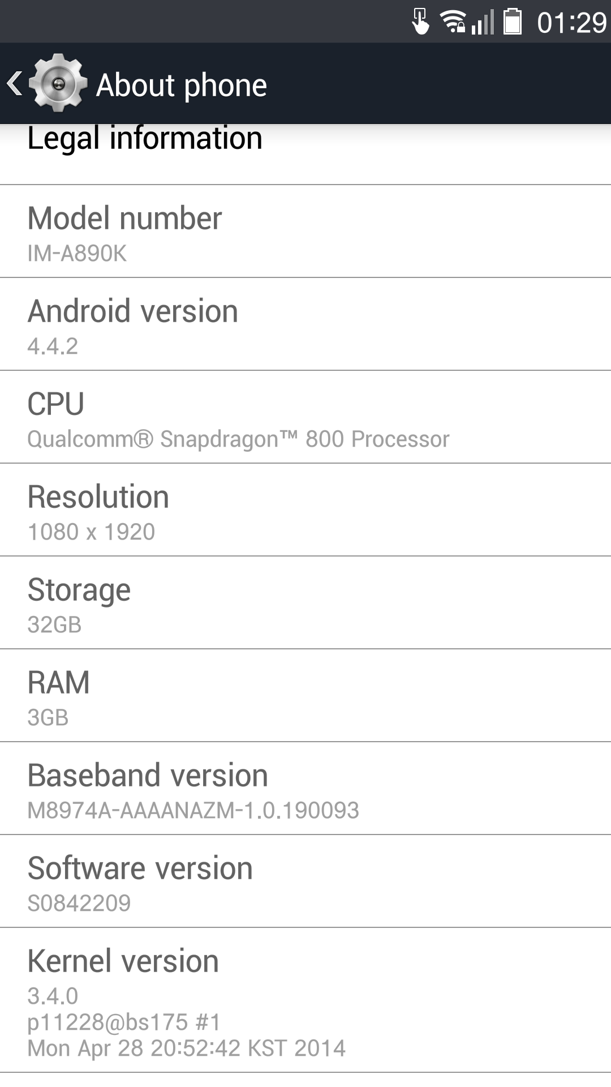Screen dimensions: 611x1087
Task: Tap the battery status icon
Action: [x=513, y=22]
